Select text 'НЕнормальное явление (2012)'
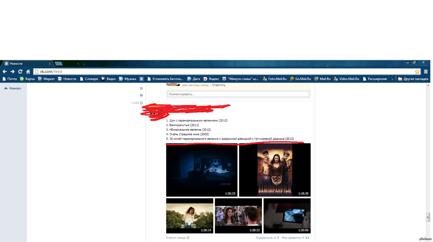The image size is (433, 242). point(190,130)
